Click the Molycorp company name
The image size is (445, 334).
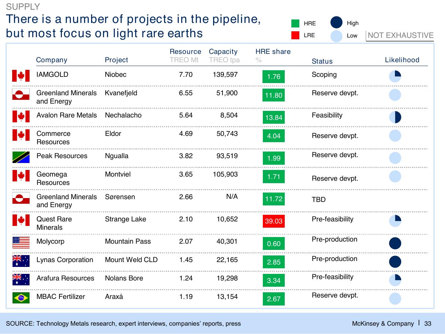[50, 242]
